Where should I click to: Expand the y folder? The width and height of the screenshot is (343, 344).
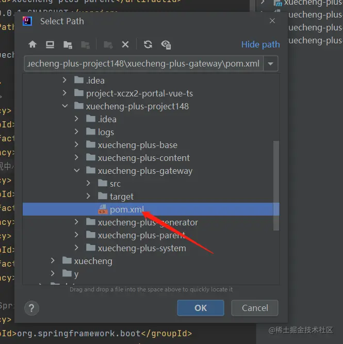point(53,273)
